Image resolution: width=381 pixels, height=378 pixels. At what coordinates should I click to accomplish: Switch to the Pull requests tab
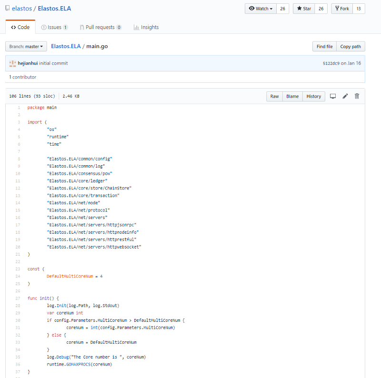pyautogui.click(x=100, y=27)
